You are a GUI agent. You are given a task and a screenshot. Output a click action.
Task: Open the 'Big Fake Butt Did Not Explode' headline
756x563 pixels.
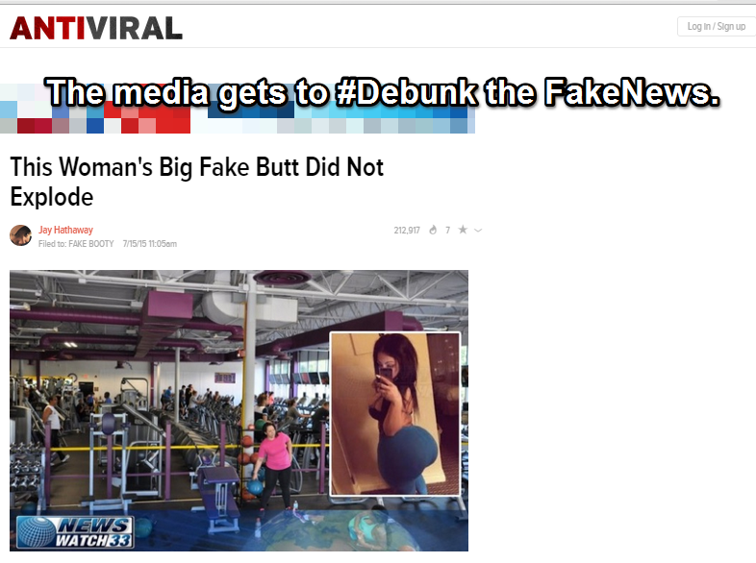click(x=197, y=182)
